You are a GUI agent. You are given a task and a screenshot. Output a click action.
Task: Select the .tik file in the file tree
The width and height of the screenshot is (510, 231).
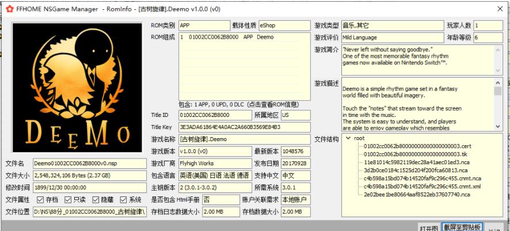(x=416, y=154)
